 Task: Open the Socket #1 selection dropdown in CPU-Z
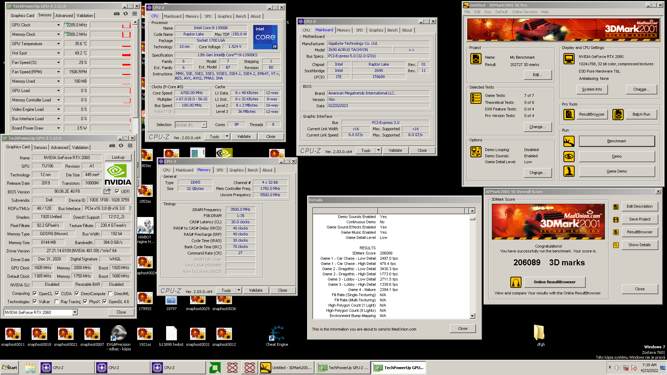tap(204, 125)
